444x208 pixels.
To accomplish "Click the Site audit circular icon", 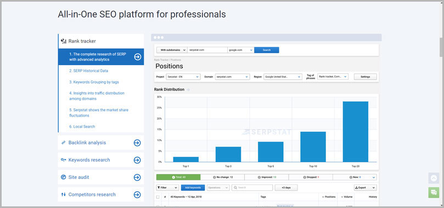I will tap(64, 177).
